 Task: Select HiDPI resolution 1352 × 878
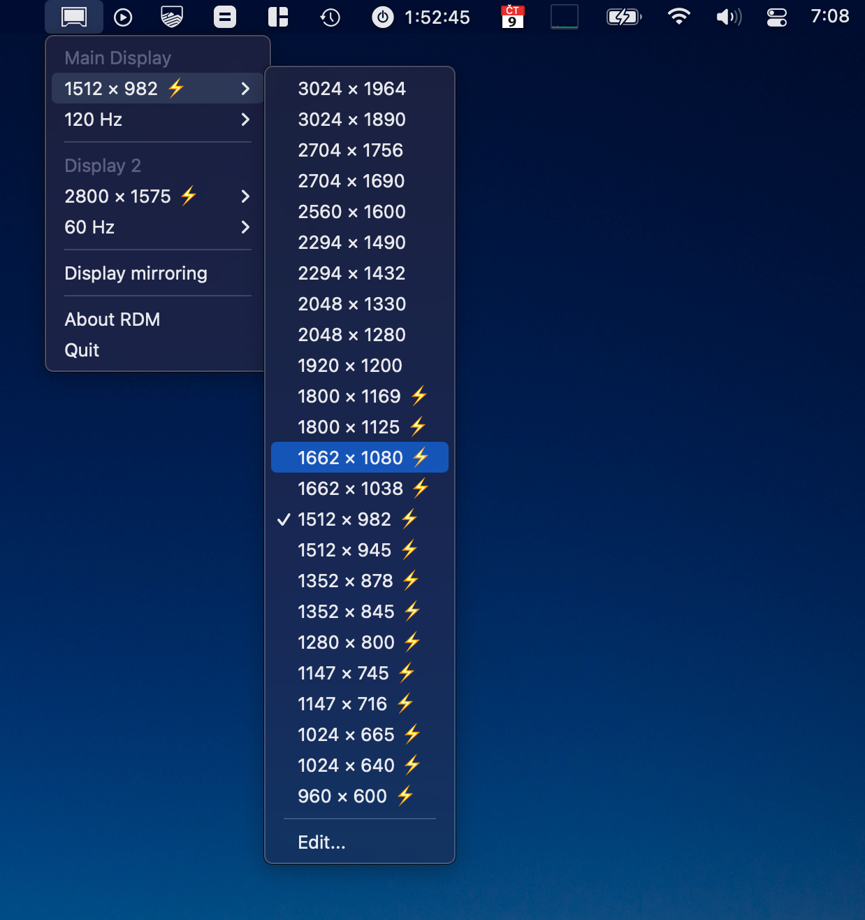pyautogui.click(x=360, y=581)
